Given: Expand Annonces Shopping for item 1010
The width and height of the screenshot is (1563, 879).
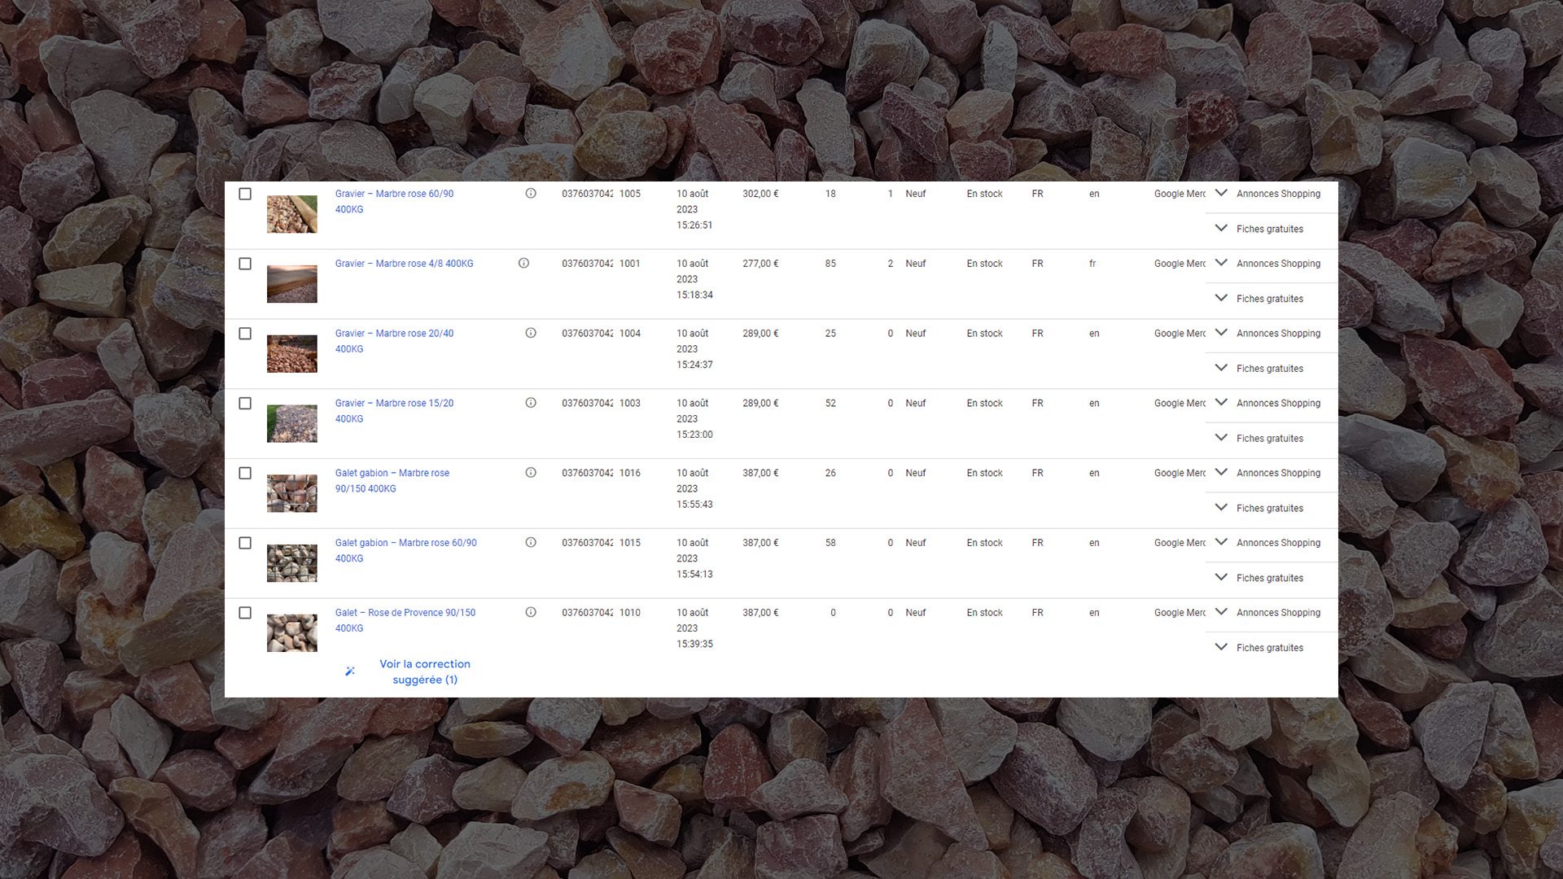Looking at the screenshot, I should [1221, 612].
